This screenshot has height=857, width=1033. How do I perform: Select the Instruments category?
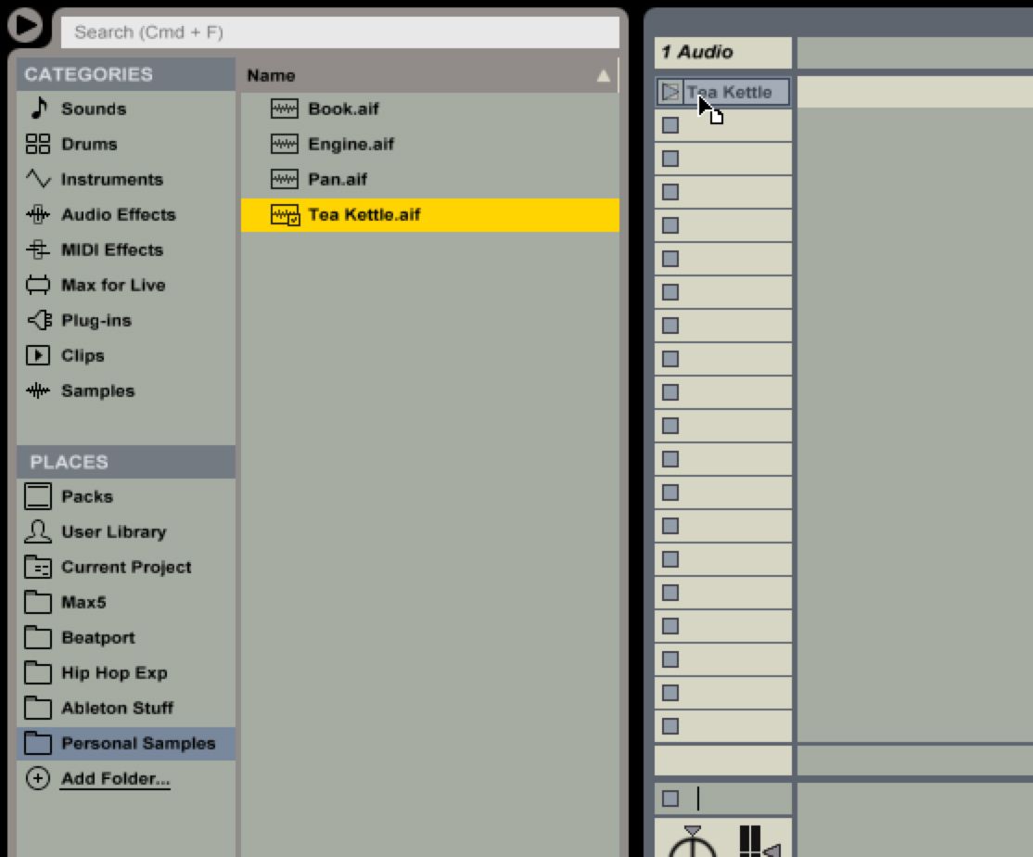point(126,179)
